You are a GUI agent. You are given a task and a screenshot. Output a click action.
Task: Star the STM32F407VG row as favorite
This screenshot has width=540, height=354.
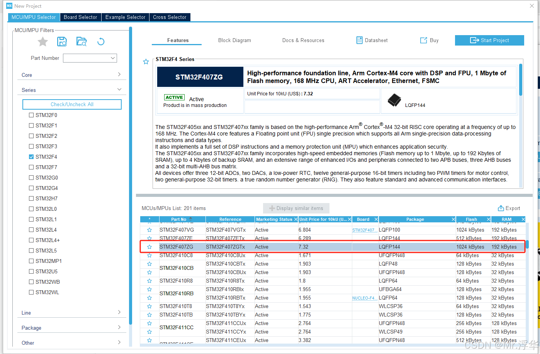[x=149, y=230]
